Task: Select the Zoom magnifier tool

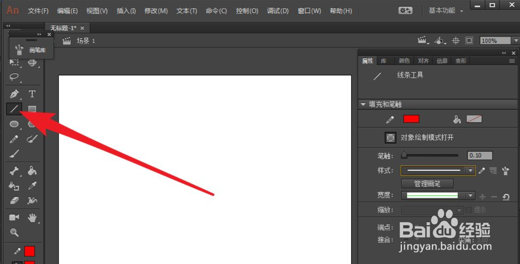Action: pos(14,232)
